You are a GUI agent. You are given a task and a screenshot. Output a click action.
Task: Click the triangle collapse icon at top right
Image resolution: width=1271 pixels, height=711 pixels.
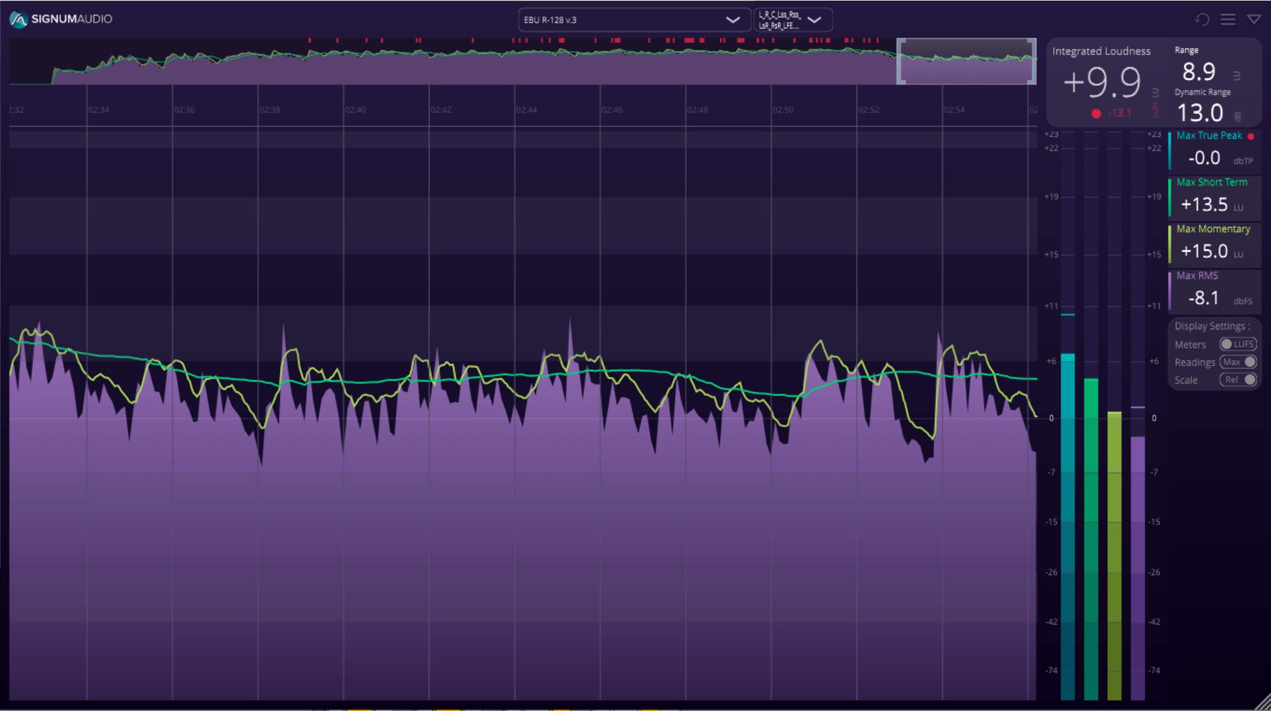[1254, 19]
